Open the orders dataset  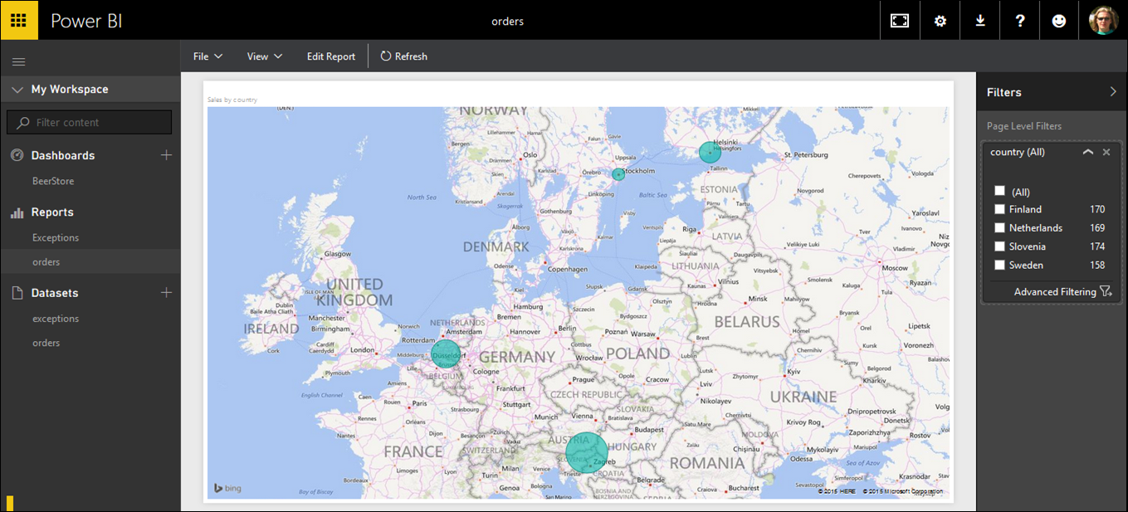point(46,343)
